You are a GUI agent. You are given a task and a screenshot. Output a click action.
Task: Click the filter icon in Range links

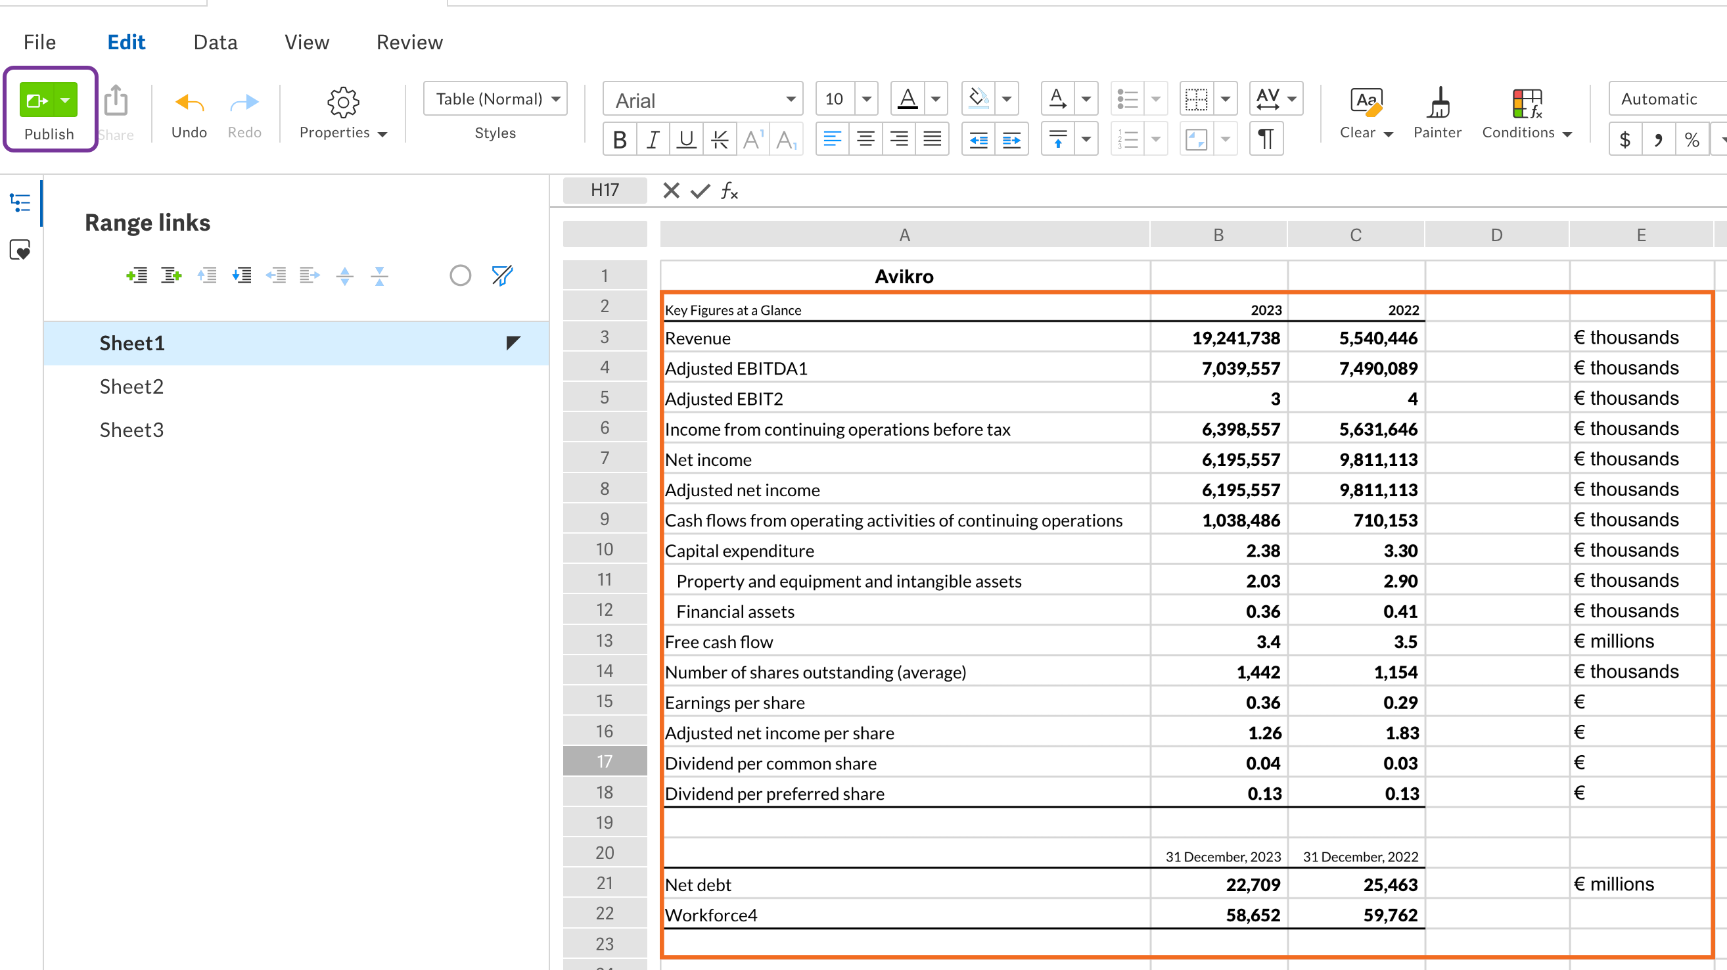[502, 275]
